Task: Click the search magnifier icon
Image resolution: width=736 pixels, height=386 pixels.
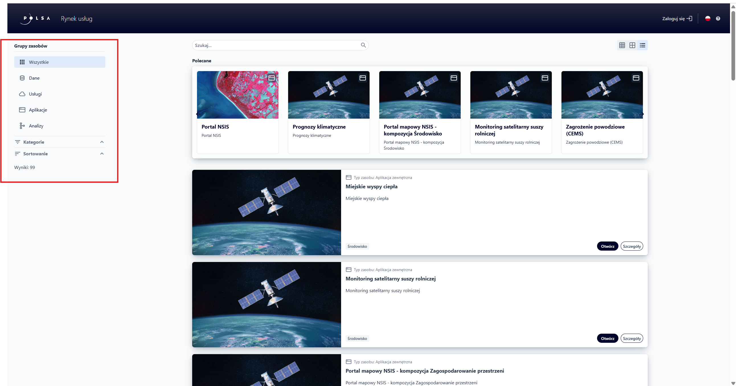Action: click(363, 45)
